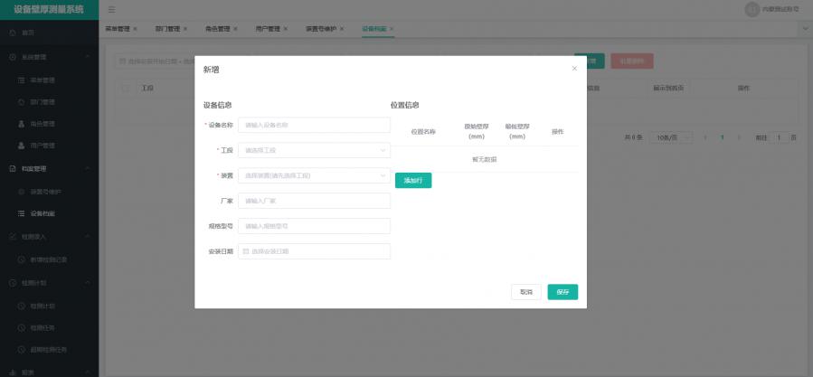Click the calendar icon in 安装日期 field
The width and height of the screenshot is (813, 377).
(246, 251)
